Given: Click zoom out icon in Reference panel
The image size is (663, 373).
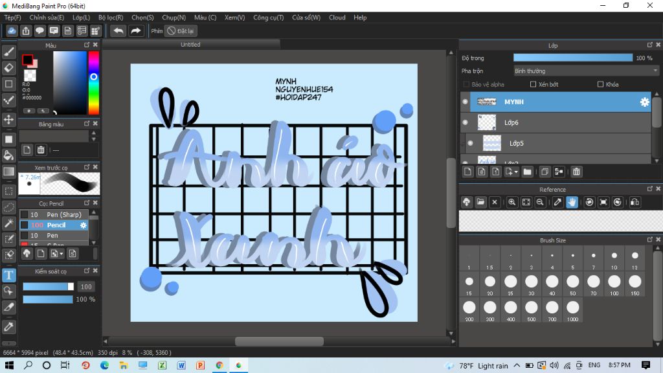Looking at the screenshot, I should click(x=540, y=202).
